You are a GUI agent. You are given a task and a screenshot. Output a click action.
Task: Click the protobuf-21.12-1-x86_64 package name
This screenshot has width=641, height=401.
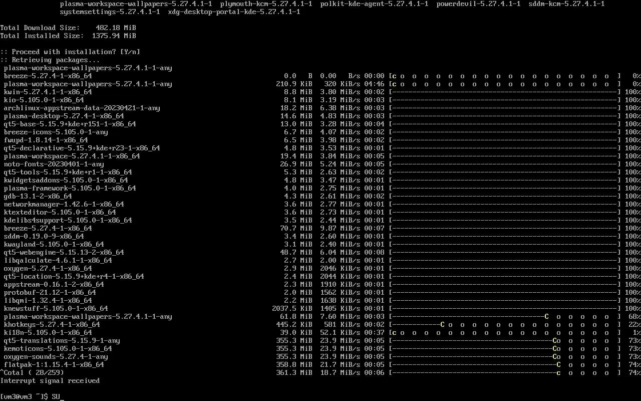pyautogui.click(x=50, y=293)
